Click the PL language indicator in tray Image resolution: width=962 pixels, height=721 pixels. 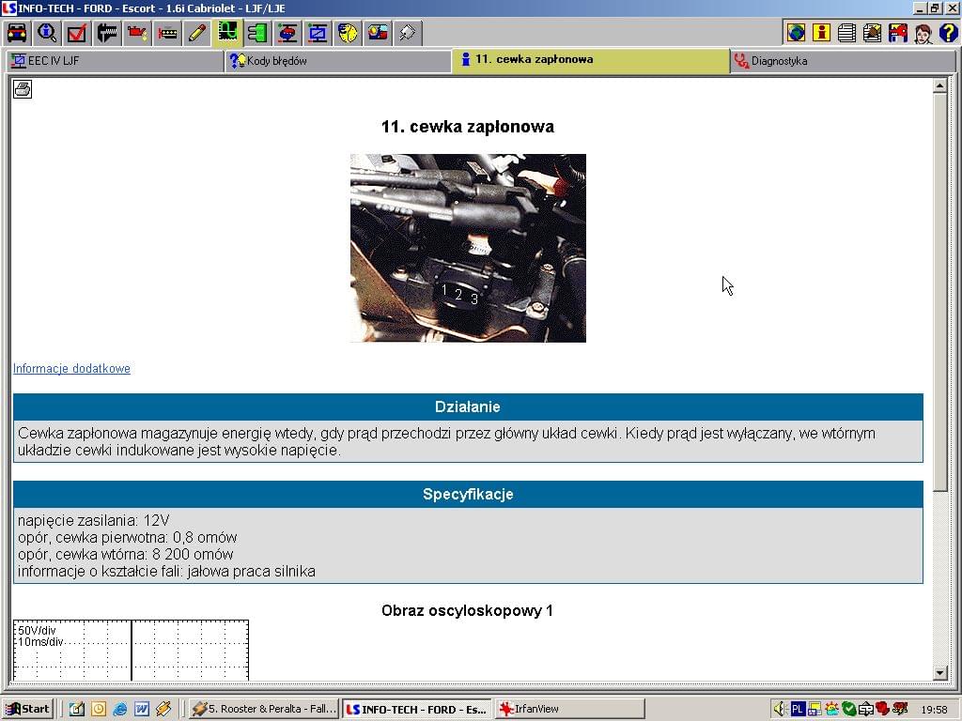tap(797, 710)
